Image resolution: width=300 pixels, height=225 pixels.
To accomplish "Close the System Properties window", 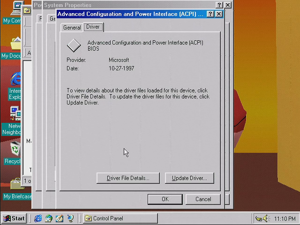I will [228, 5].
